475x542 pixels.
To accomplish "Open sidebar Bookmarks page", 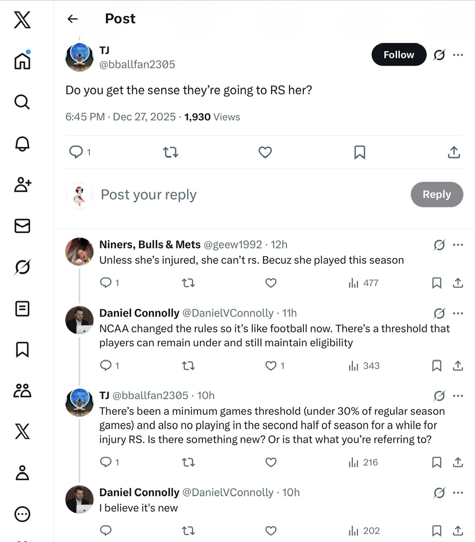I will 22,350.
